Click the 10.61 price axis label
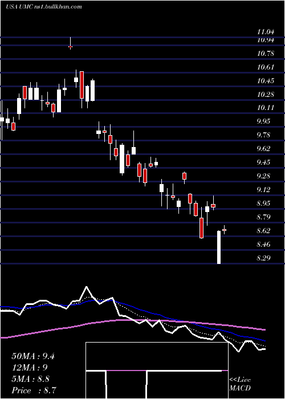This screenshot has width=285, height=399. [x=266, y=67]
